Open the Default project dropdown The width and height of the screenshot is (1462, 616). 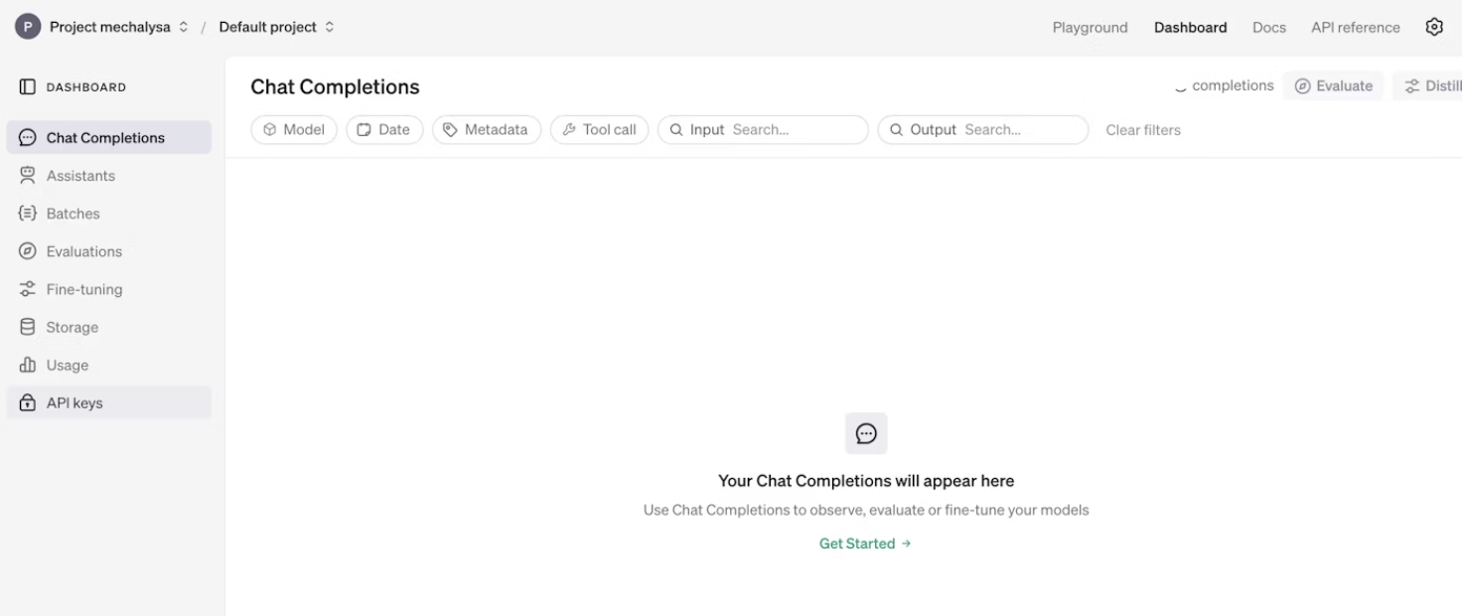277,27
